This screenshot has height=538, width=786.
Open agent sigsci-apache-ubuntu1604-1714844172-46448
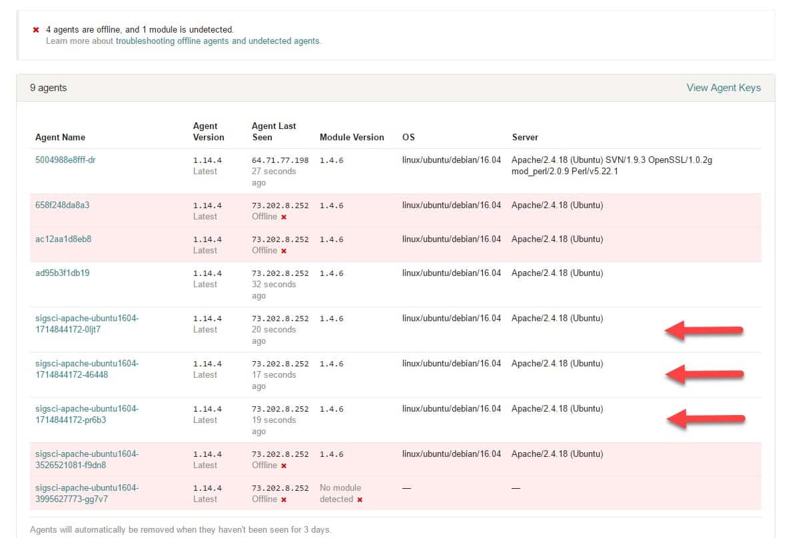(x=87, y=369)
